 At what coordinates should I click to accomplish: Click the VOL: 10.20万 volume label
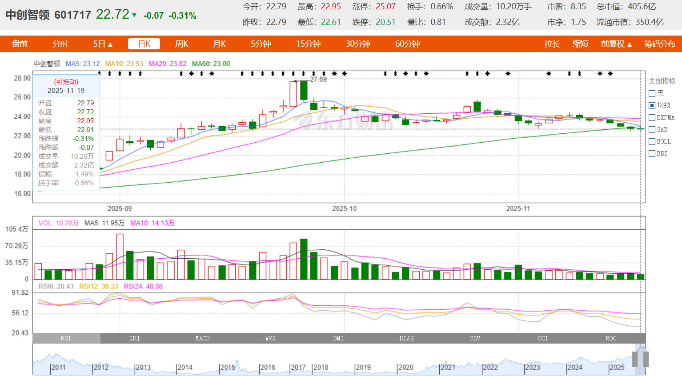coord(58,223)
